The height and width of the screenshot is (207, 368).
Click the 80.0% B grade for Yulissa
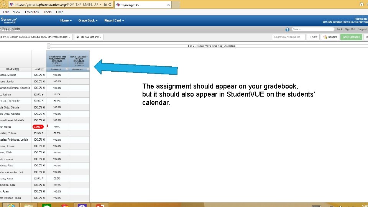39,133
